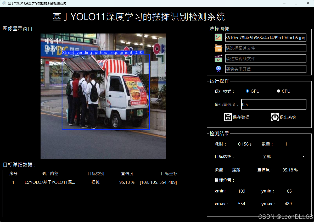The width and height of the screenshot is (314, 222).
Task: Click the xmin value 109
Action: 242,191
